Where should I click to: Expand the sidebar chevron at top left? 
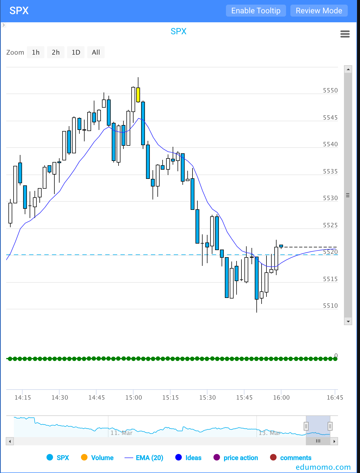[4, 25]
